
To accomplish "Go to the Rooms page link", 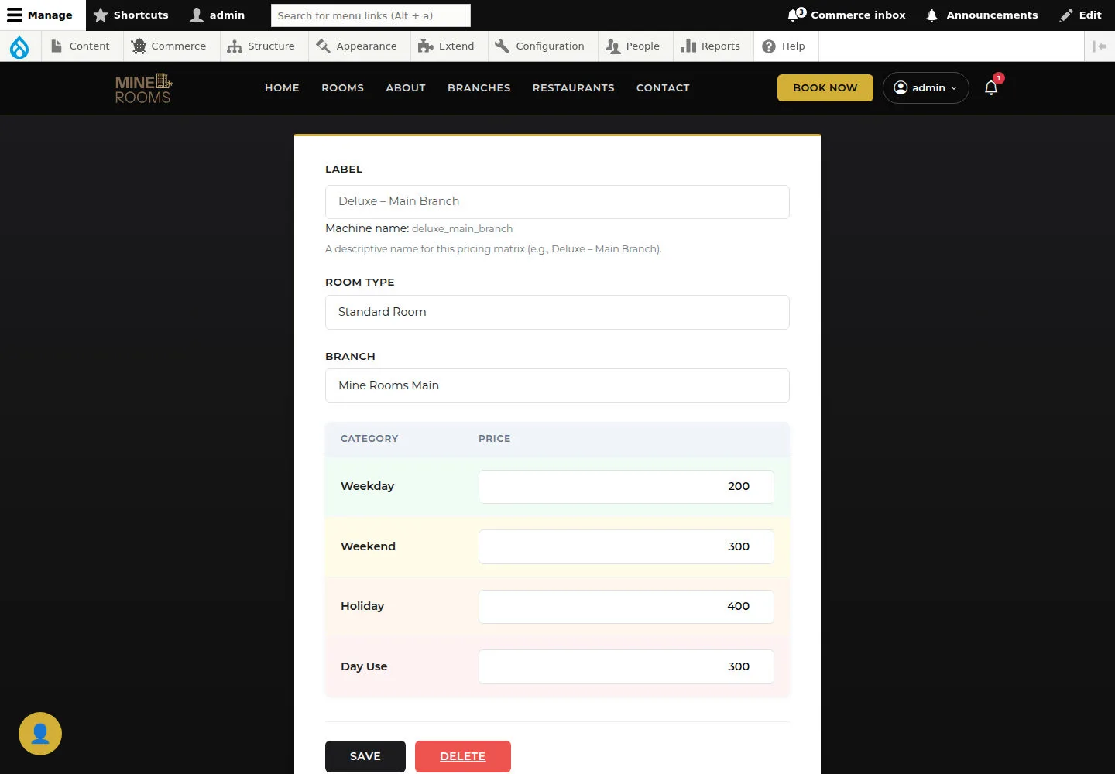I will (342, 88).
